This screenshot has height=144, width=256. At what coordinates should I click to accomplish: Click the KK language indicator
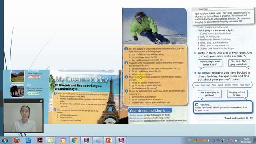(x=190, y=140)
